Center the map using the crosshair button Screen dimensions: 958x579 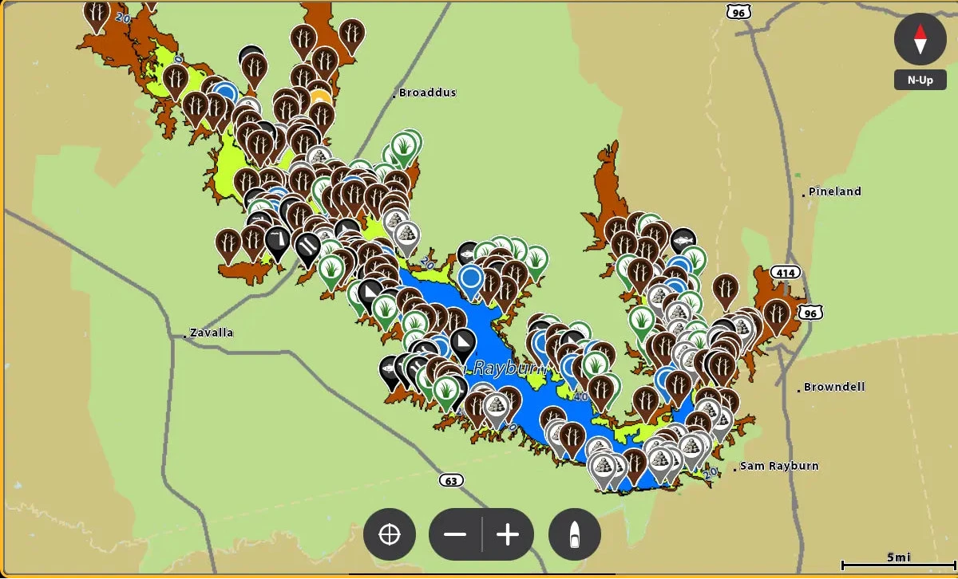pyautogui.click(x=389, y=534)
